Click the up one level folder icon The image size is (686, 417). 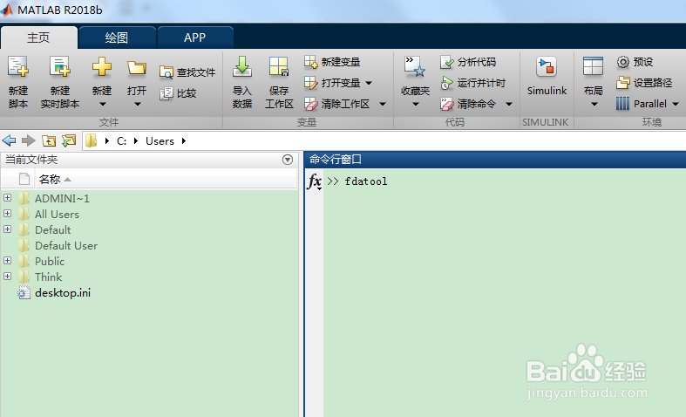pos(49,140)
